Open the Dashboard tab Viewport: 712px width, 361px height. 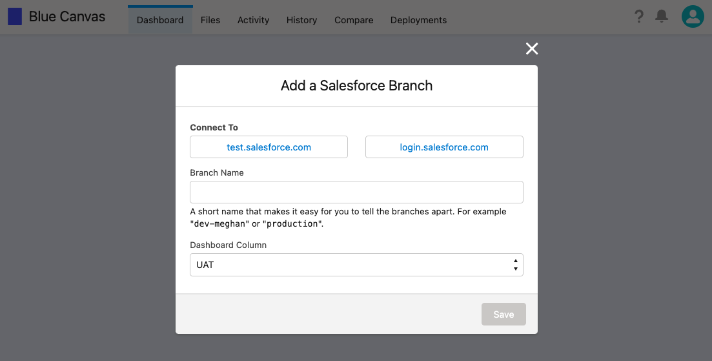click(160, 20)
